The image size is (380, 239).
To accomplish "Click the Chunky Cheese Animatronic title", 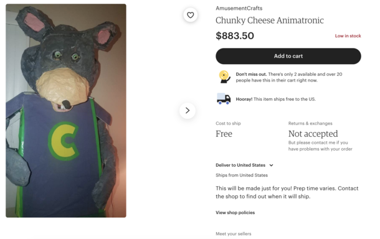I will point(270,21).
